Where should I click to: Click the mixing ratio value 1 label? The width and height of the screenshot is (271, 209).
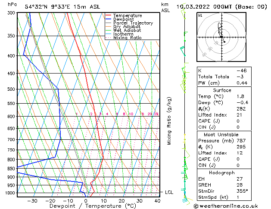tap(77, 114)
